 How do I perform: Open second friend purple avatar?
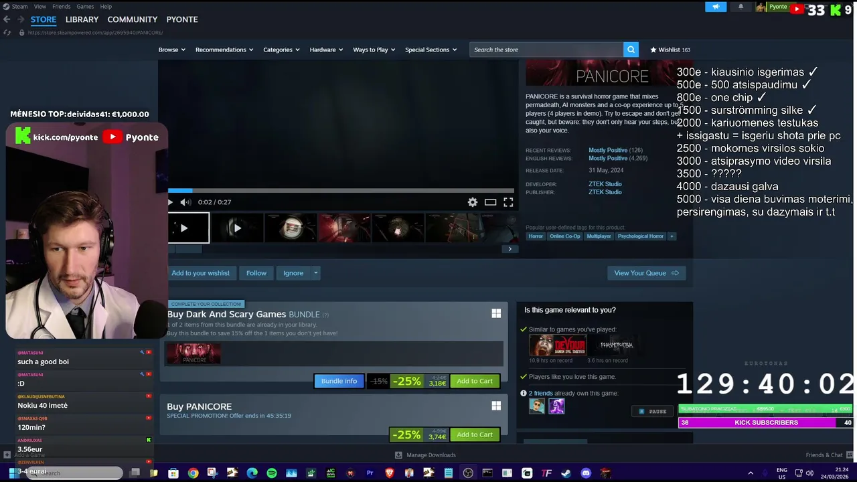coord(557,406)
